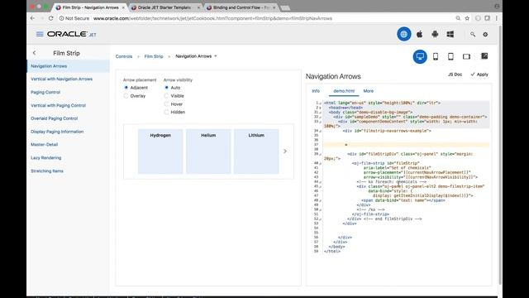Open Vertical with Navigation Arrows demo
Screen dimensions: 529x298
pos(62,79)
